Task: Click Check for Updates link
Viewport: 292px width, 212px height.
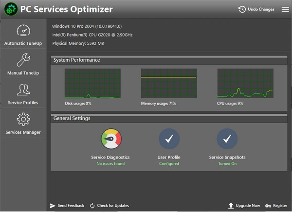Action: point(113,206)
